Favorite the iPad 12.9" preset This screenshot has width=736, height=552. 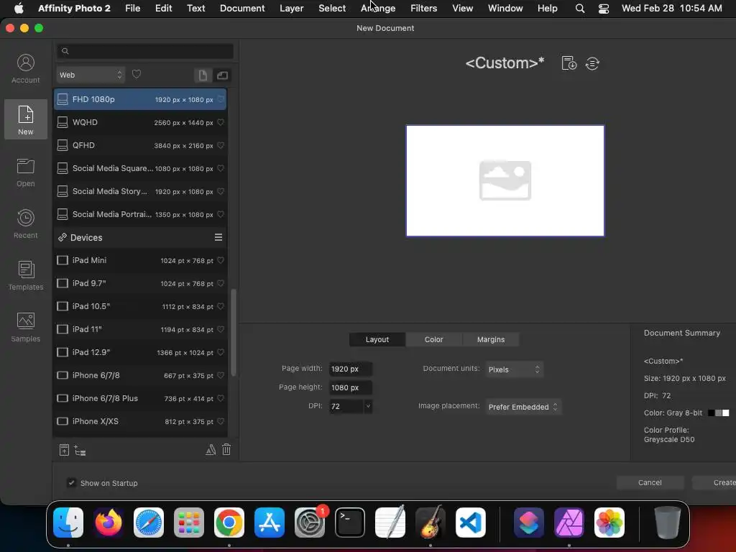(x=221, y=352)
